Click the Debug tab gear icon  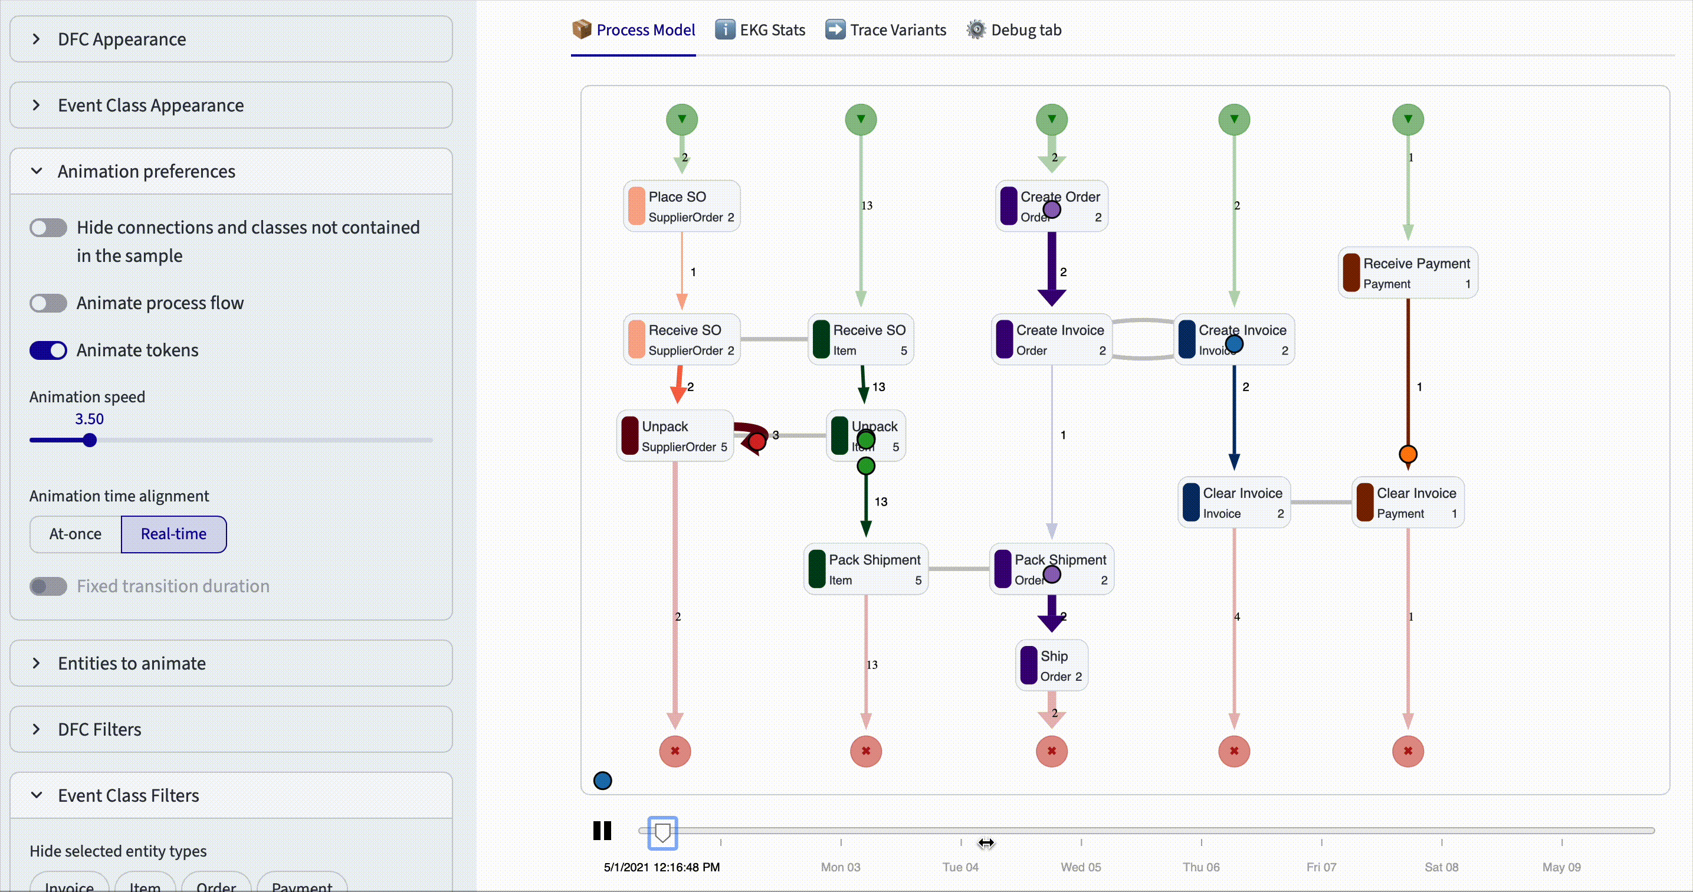coord(976,29)
